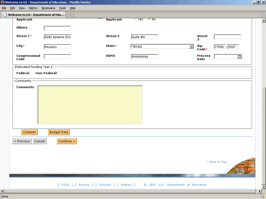Click the Process Date text field
Viewport: 266px width, 199px height.
click(x=226, y=56)
